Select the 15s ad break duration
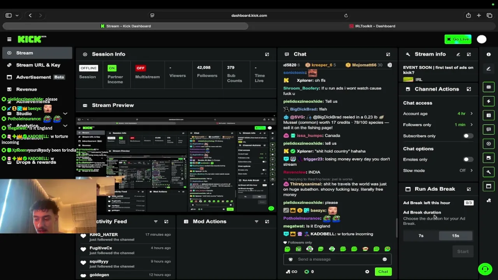Image resolution: width=498 pixels, height=280 pixels. click(x=456, y=236)
